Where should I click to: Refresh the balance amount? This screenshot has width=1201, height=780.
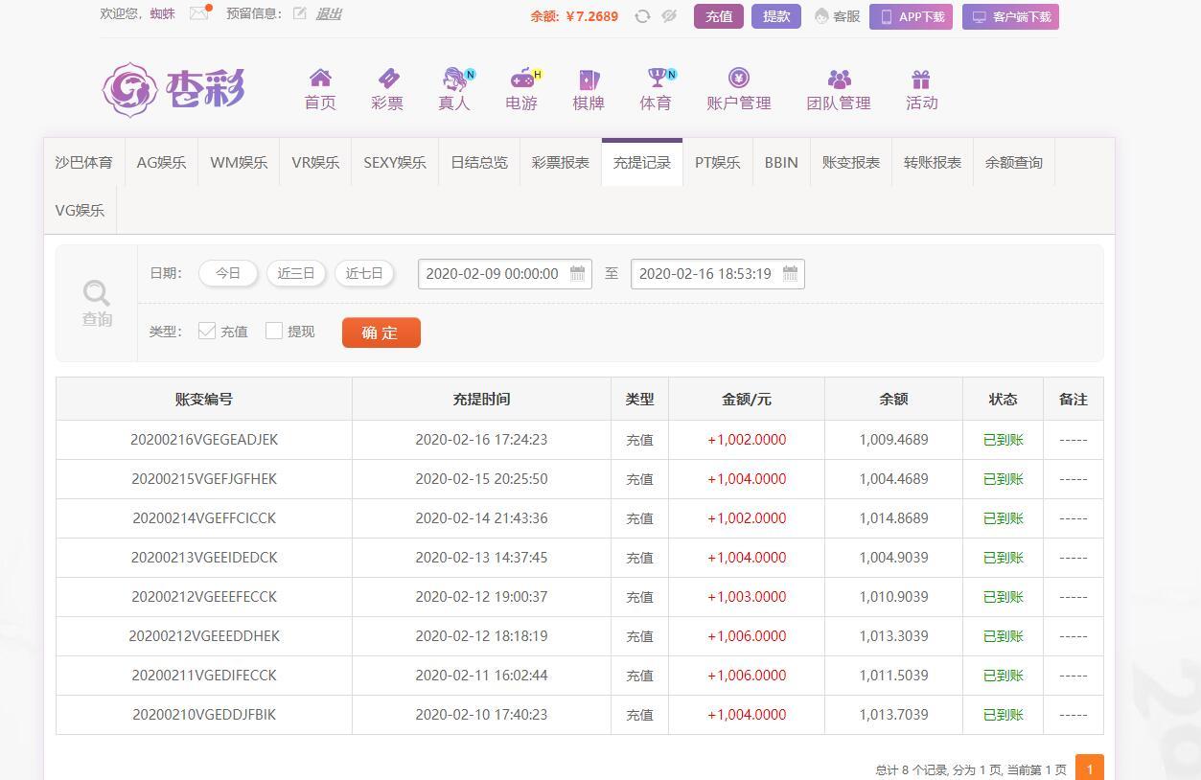(642, 16)
